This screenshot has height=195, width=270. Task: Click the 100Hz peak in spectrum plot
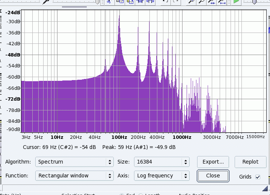119,17
